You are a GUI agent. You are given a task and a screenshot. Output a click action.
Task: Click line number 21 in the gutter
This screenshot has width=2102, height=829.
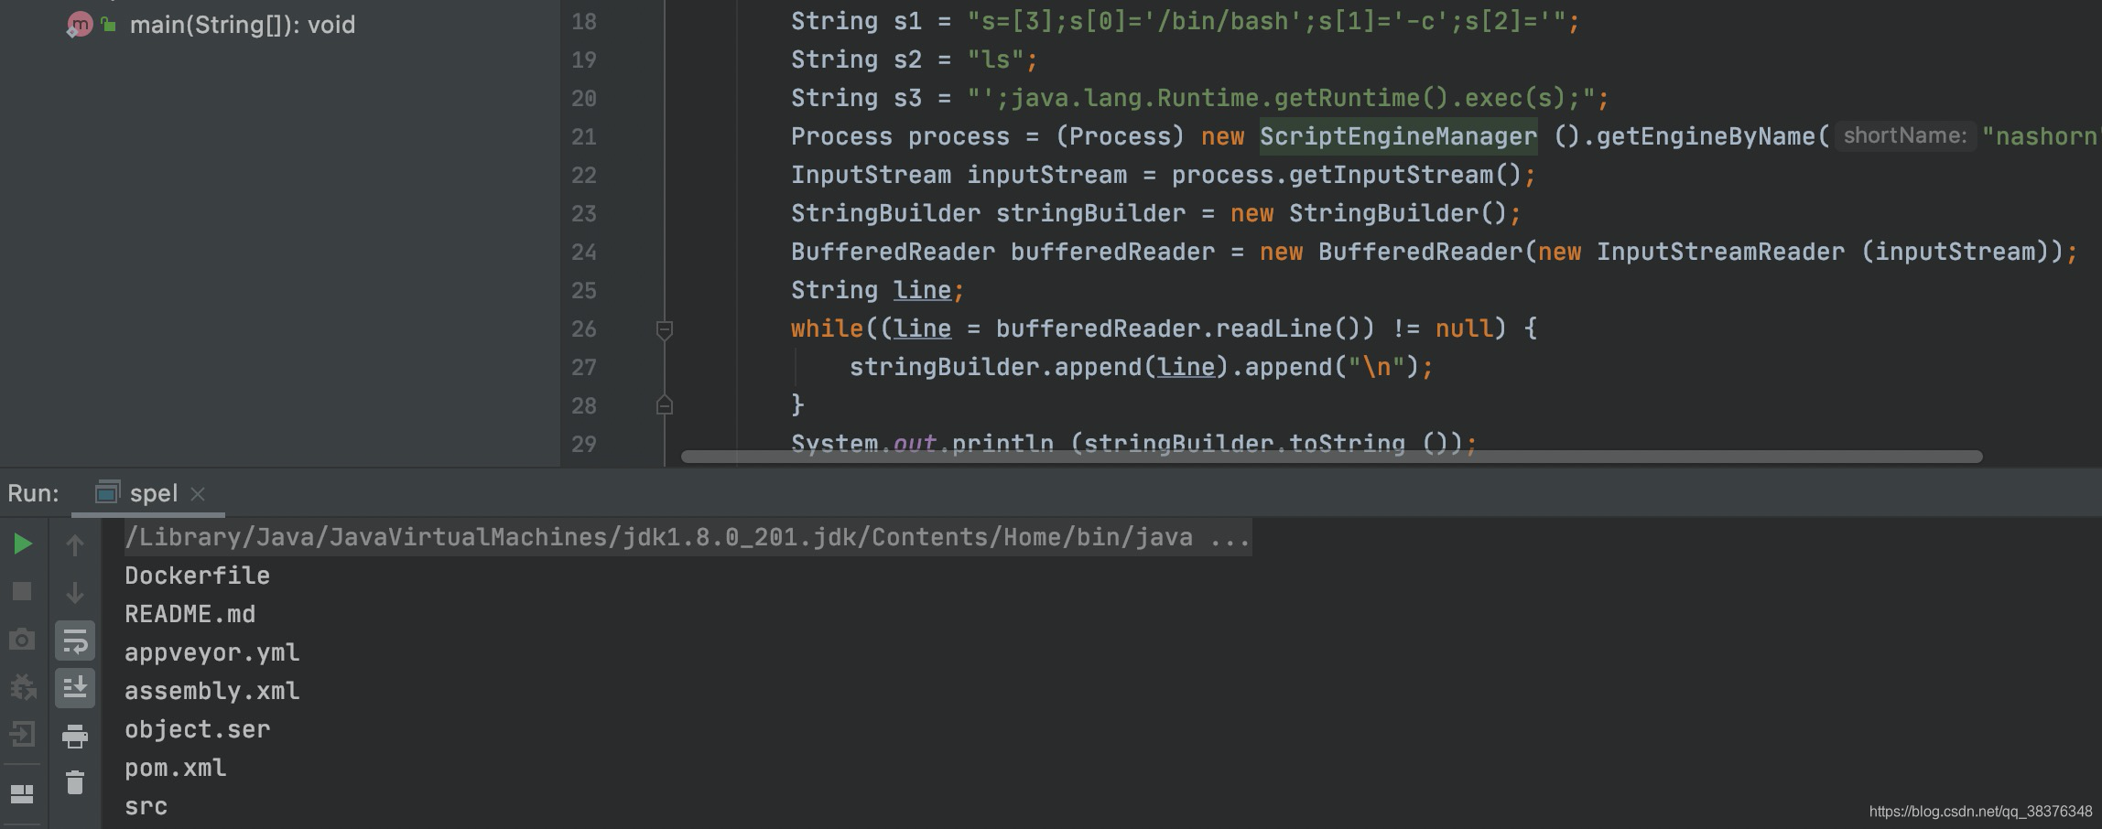point(584,136)
